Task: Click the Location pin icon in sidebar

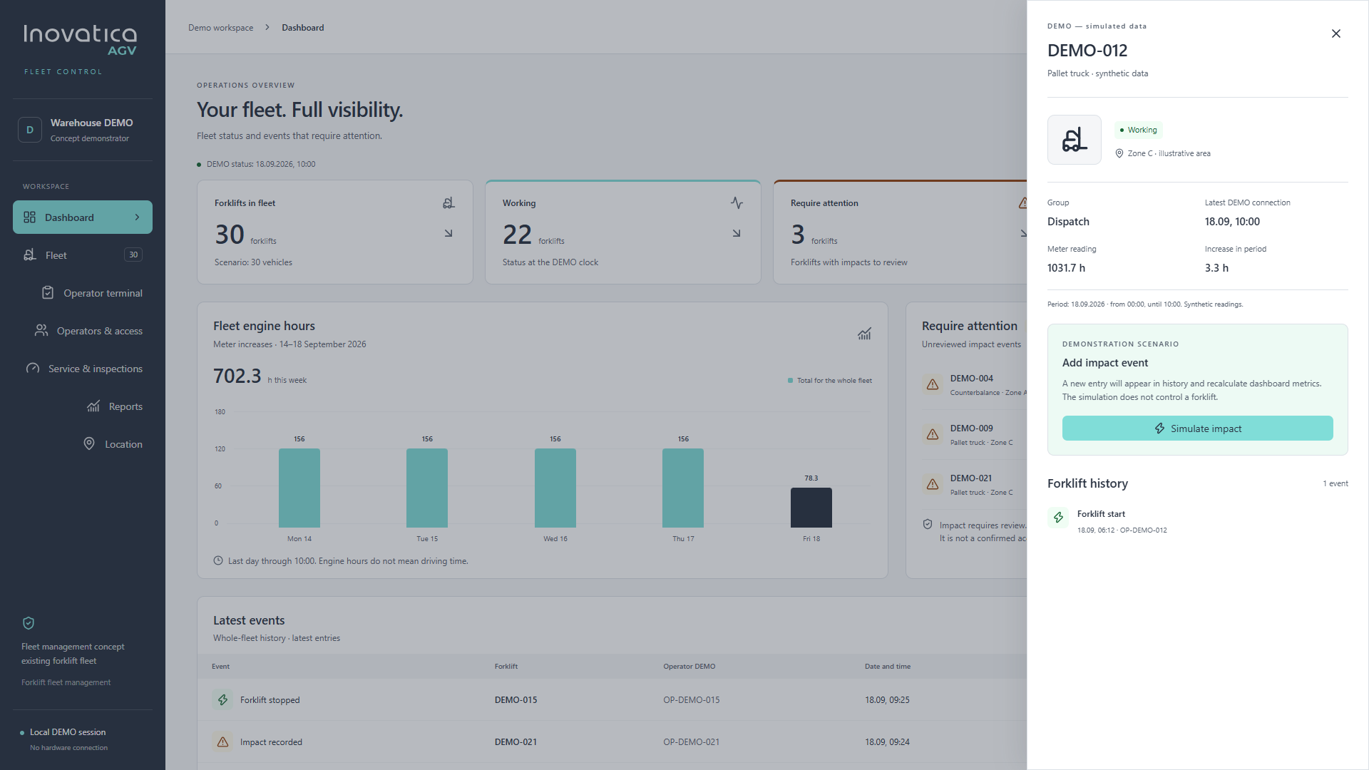Action: (89, 444)
